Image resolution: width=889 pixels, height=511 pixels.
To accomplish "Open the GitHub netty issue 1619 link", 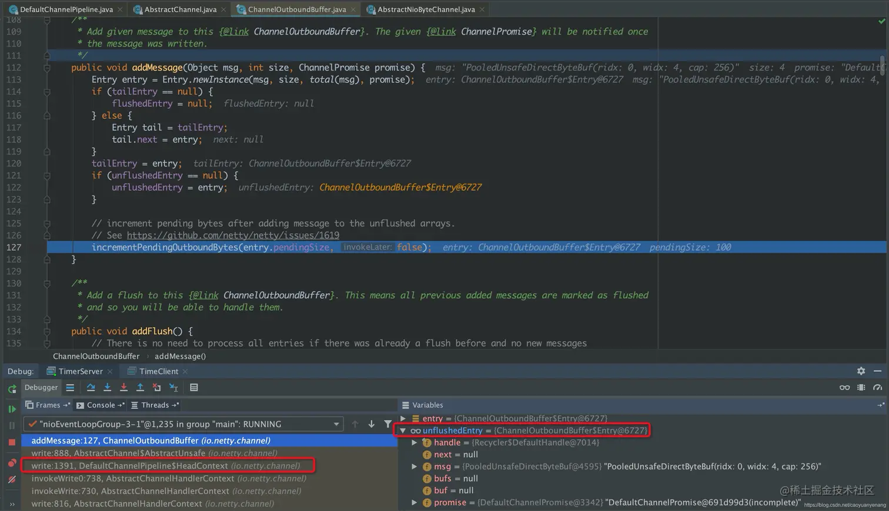I will pyautogui.click(x=233, y=236).
